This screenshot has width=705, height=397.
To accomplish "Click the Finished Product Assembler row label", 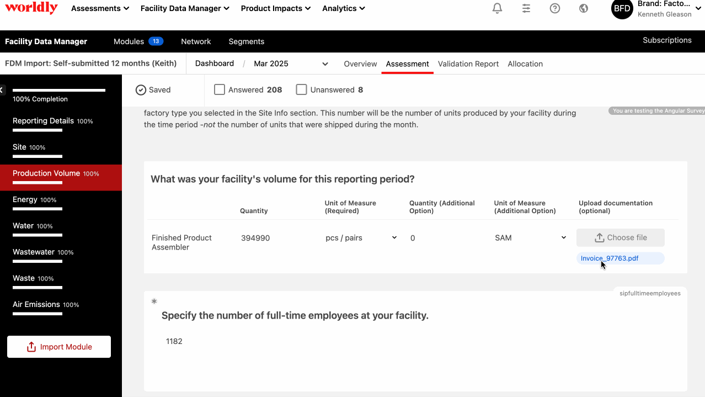I will coord(182,242).
